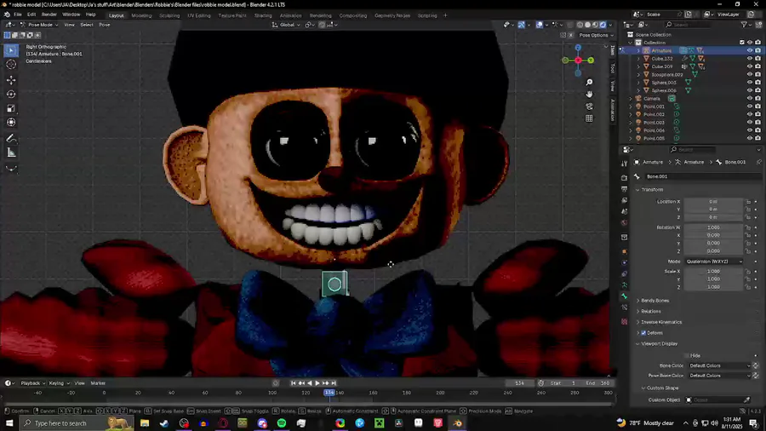The height and width of the screenshot is (431, 766).
Task: Expand the Armature tree item
Action: tap(638, 50)
